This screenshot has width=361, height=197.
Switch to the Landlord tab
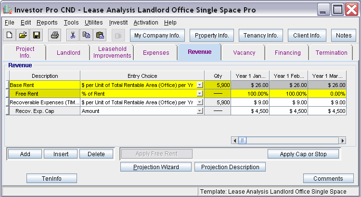pyautogui.click(x=68, y=53)
